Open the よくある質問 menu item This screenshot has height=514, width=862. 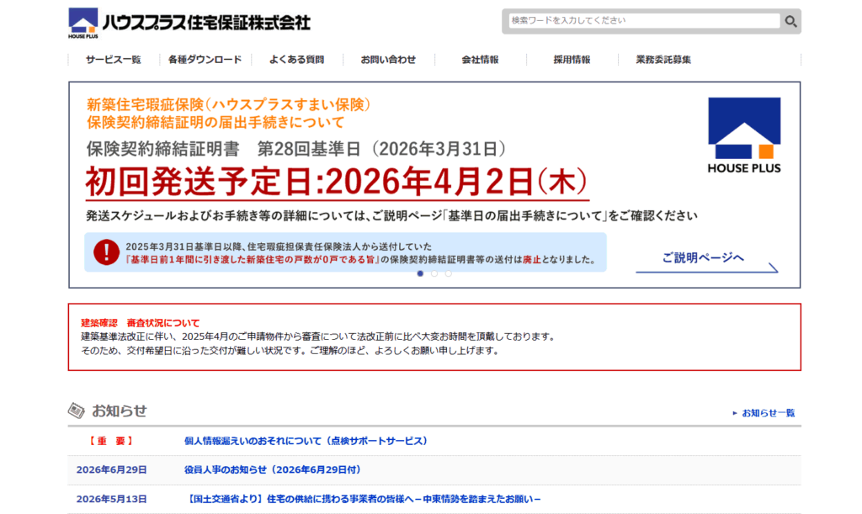pyautogui.click(x=296, y=59)
